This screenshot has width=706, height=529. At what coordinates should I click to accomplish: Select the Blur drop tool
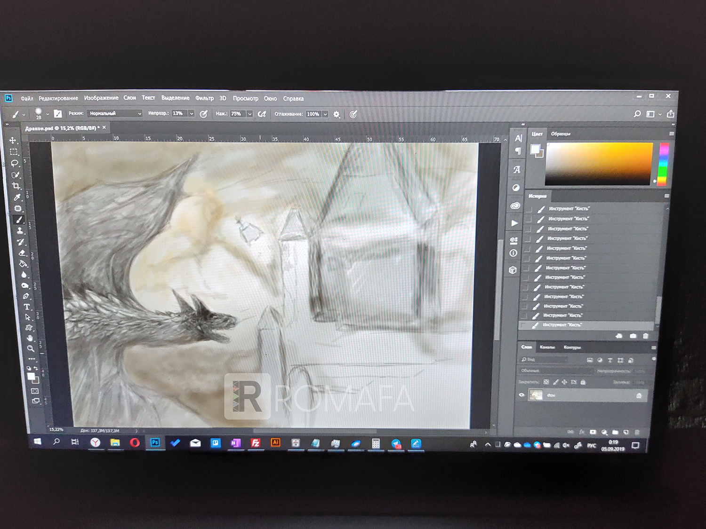[x=24, y=275]
